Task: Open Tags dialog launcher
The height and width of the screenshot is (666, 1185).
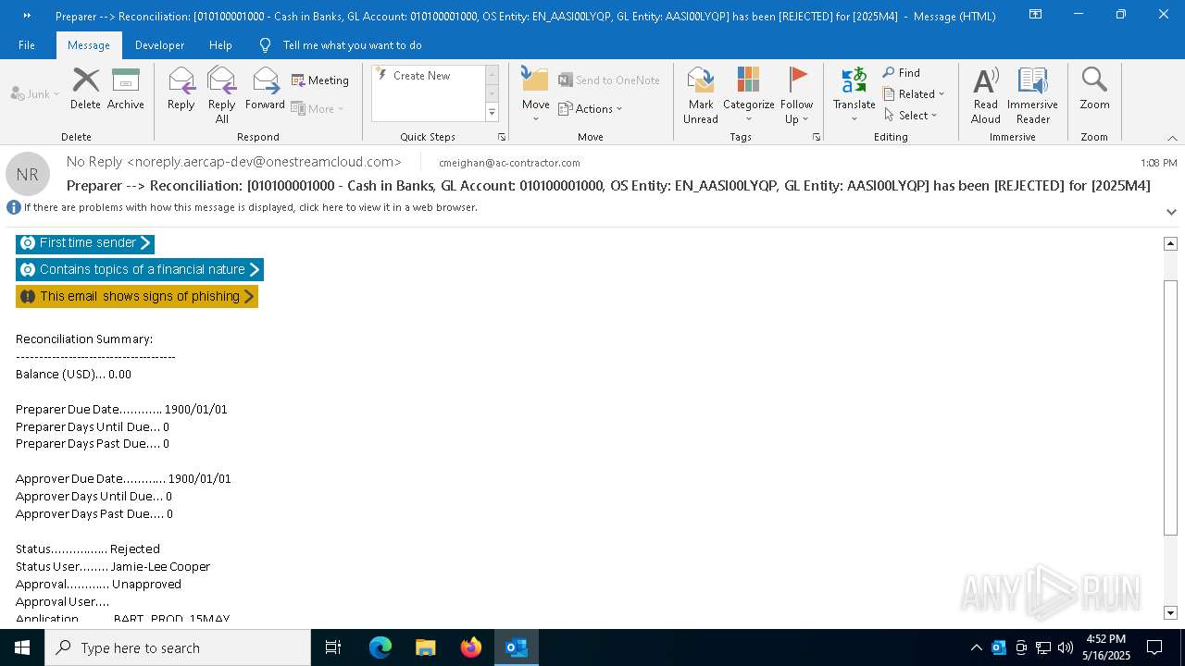Action: [x=817, y=137]
